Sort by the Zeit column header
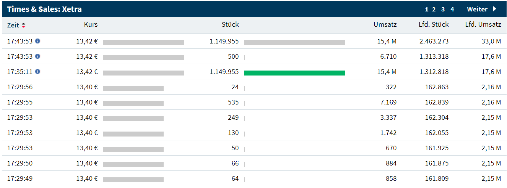507x188 pixels. pyautogui.click(x=13, y=25)
